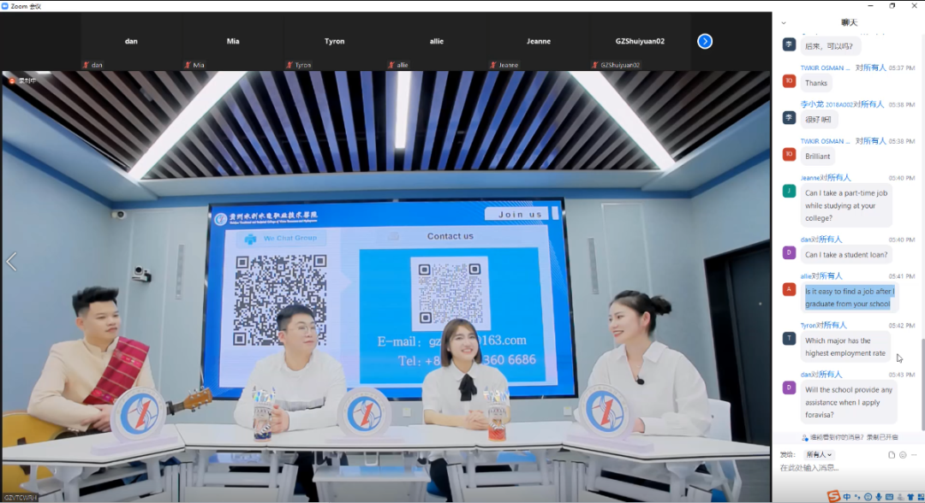The width and height of the screenshot is (925, 503).
Task: Select Tyron's participant tile
Action: pyautogui.click(x=335, y=41)
